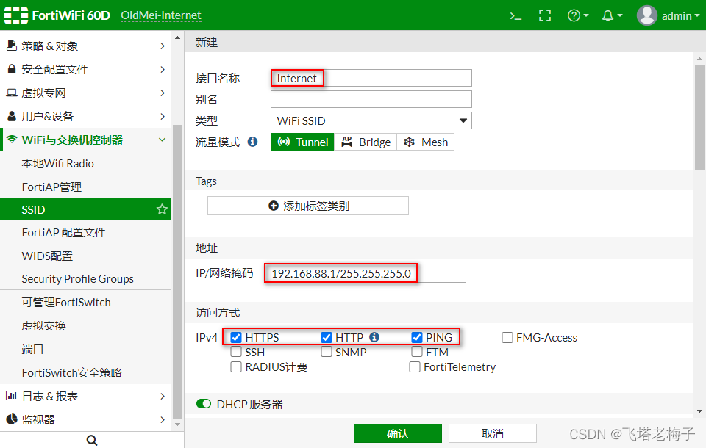
Task: Click the VPN laptop icon in sidebar
Action: point(12,93)
